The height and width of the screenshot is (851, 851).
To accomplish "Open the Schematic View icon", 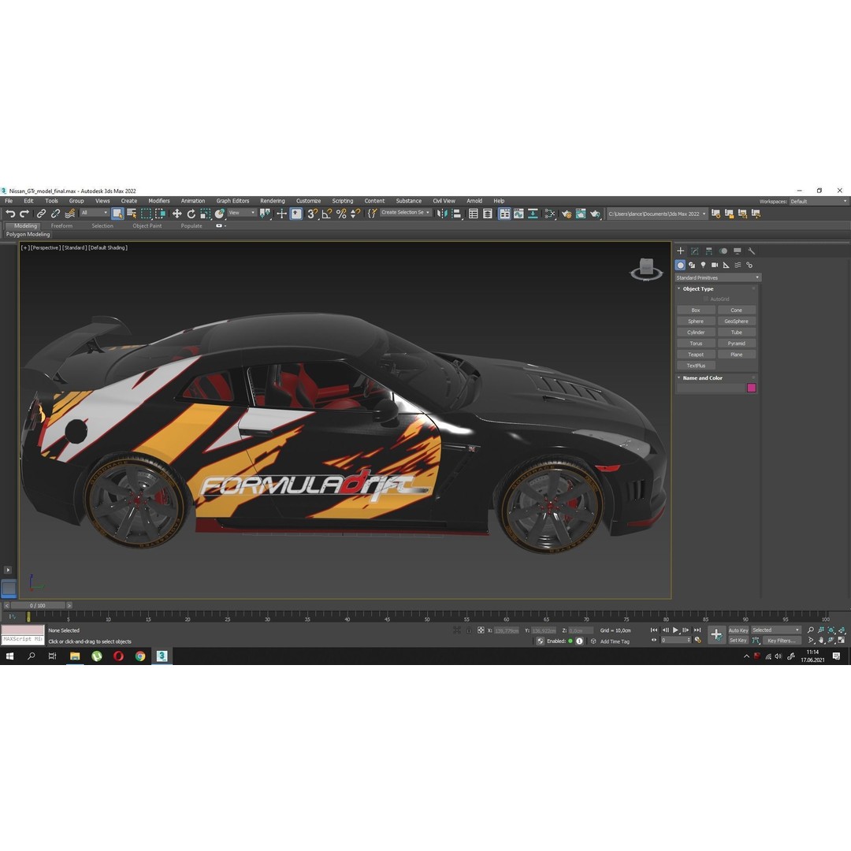I will click(x=533, y=214).
